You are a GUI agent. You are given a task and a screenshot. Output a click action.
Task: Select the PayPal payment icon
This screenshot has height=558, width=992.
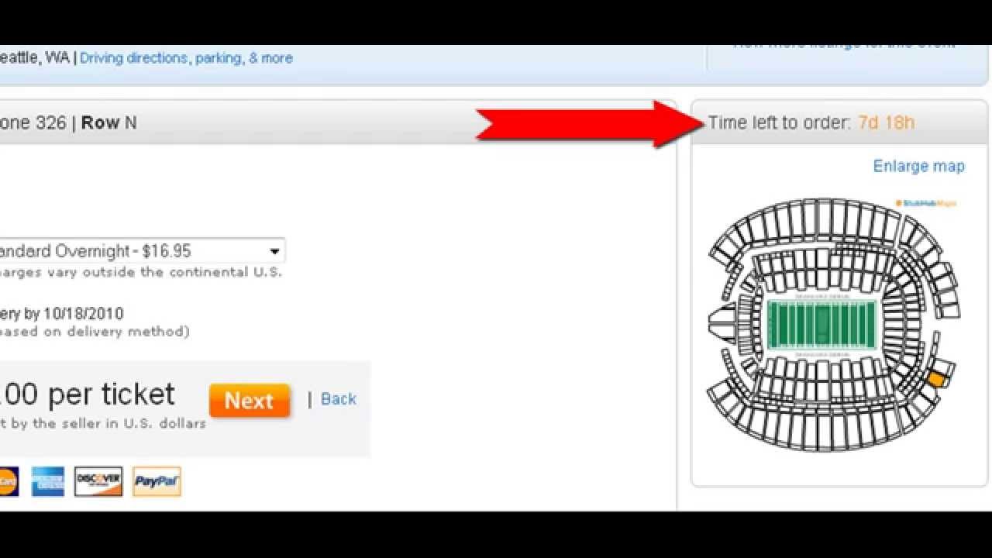point(157,482)
